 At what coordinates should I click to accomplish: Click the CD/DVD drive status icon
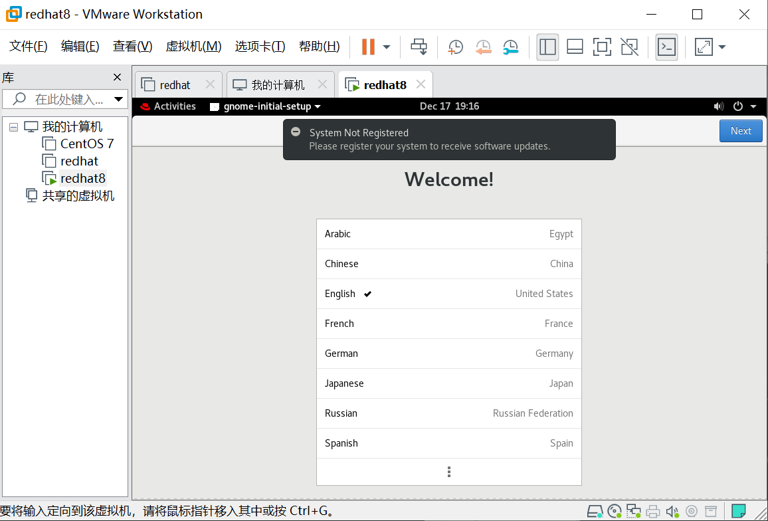point(615,511)
